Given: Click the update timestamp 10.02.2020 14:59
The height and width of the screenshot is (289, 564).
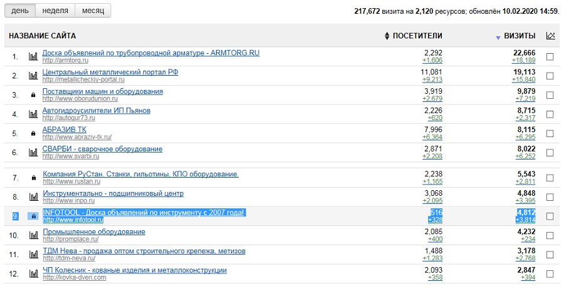Looking at the screenshot, I should point(530,11).
